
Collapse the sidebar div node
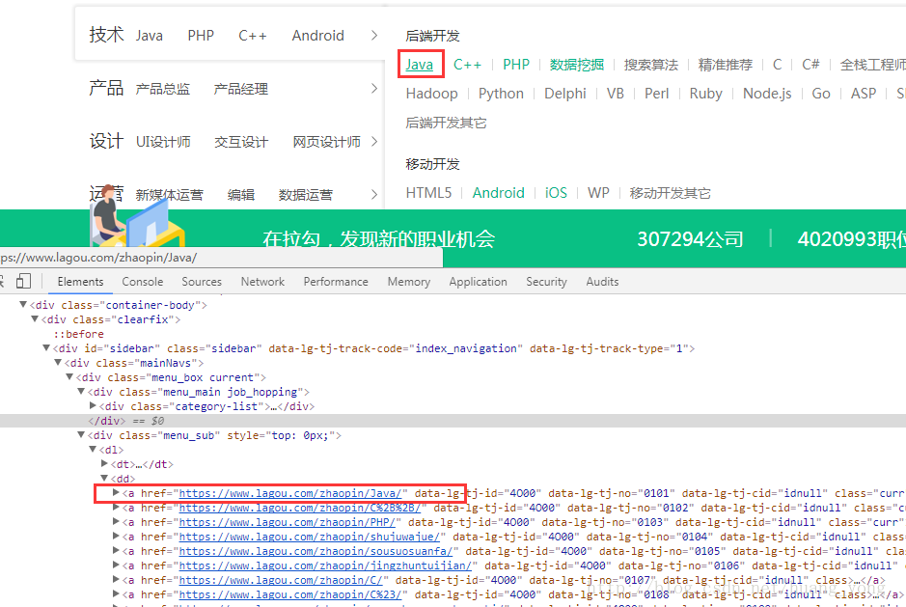pyautogui.click(x=46, y=347)
